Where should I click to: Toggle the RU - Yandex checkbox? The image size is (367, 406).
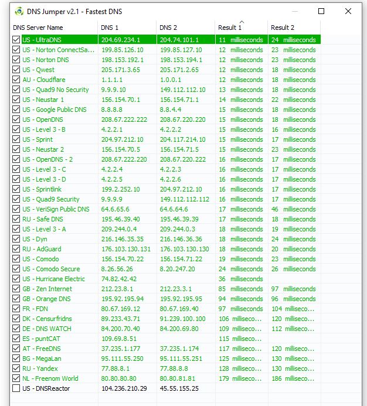16,369
